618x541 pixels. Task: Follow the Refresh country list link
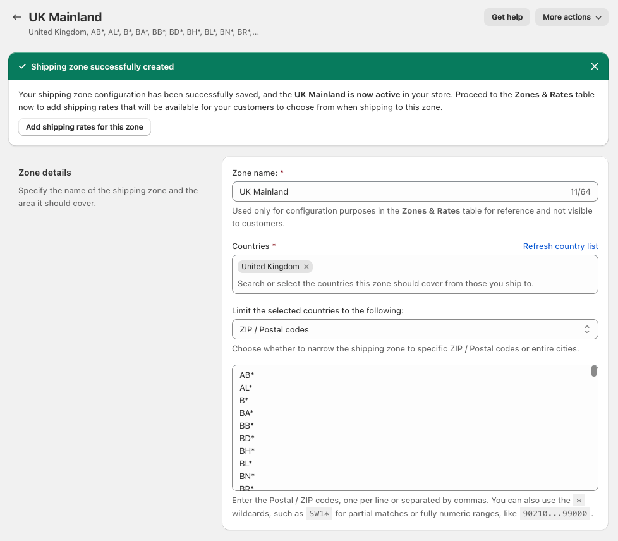(x=560, y=246)
